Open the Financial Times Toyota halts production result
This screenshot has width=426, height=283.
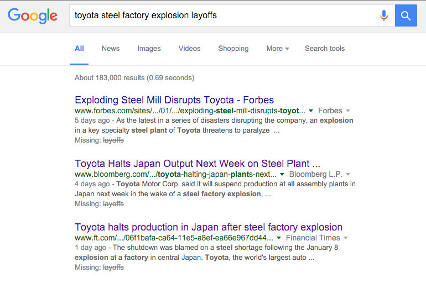click(x=209, y=227)
